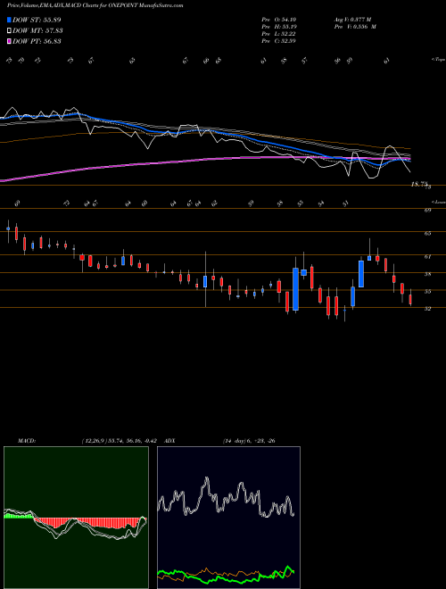Click the white DOW MT legend swatch
This screenshot has height=589, width=446.
[x=9, y=30]
